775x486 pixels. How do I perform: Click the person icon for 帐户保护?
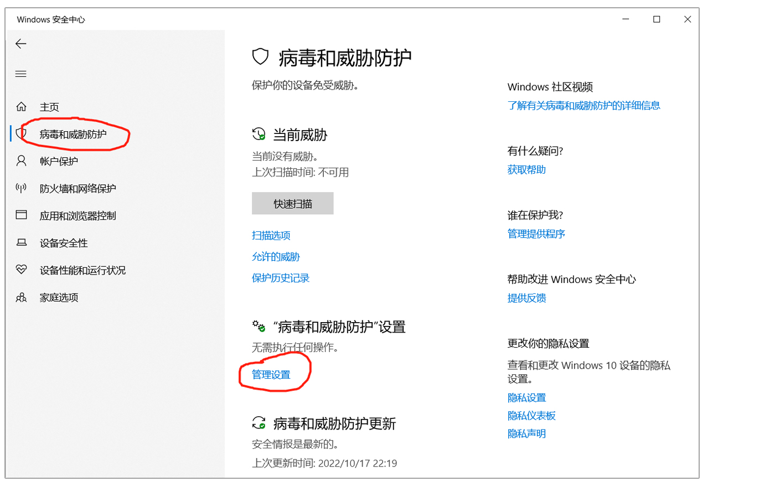(21, 161)
